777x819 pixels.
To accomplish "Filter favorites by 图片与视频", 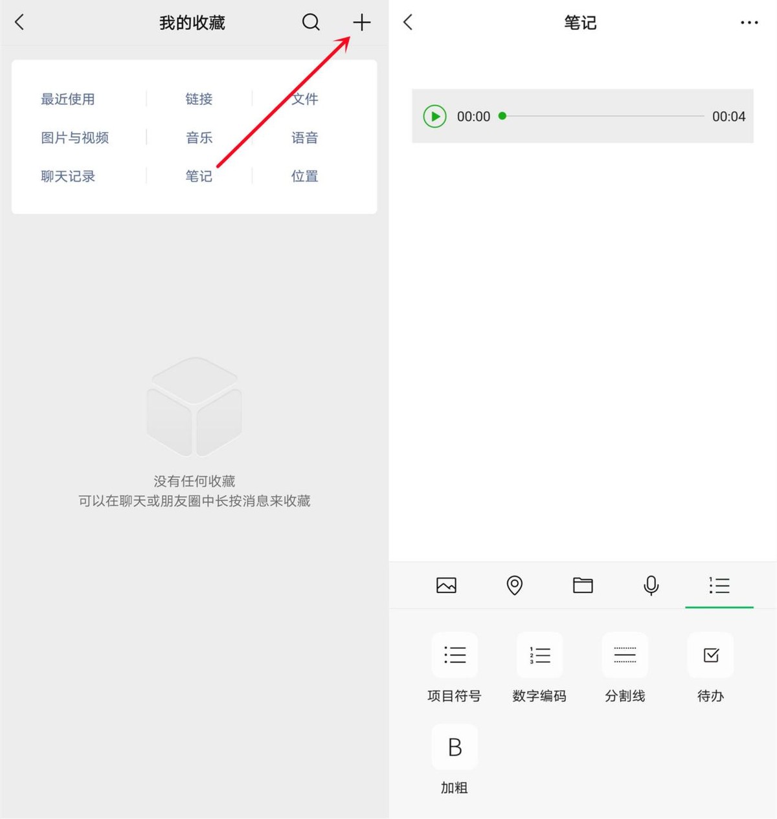I will [74, 137].
